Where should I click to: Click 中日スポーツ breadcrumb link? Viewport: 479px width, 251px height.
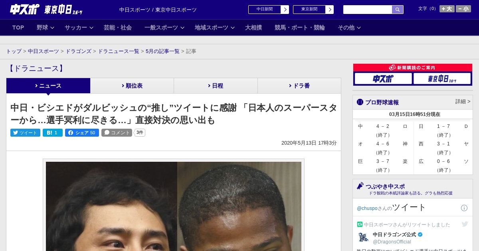tap(44, 51)
